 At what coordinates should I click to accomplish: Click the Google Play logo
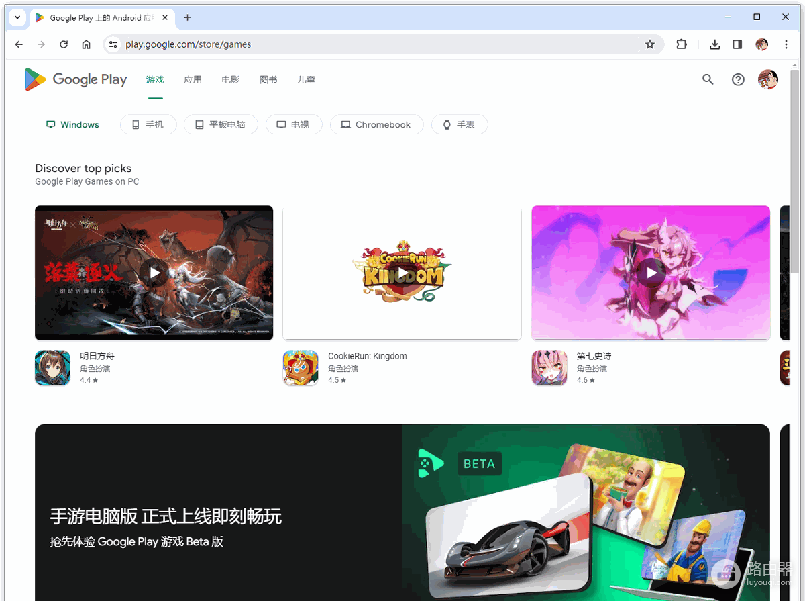(x=76, y=79)
